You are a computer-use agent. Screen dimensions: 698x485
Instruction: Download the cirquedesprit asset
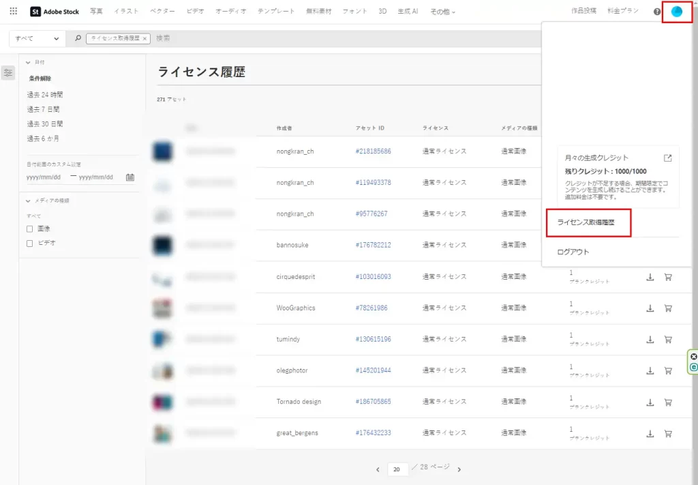[x=650, y=277]
